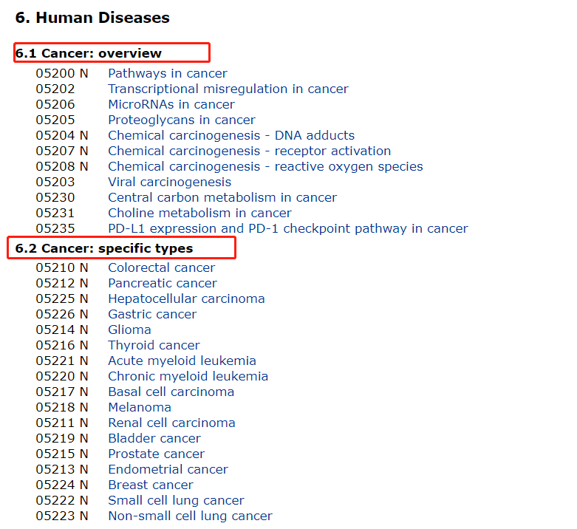Click pathway ID 05224 N

click(62, 485)
